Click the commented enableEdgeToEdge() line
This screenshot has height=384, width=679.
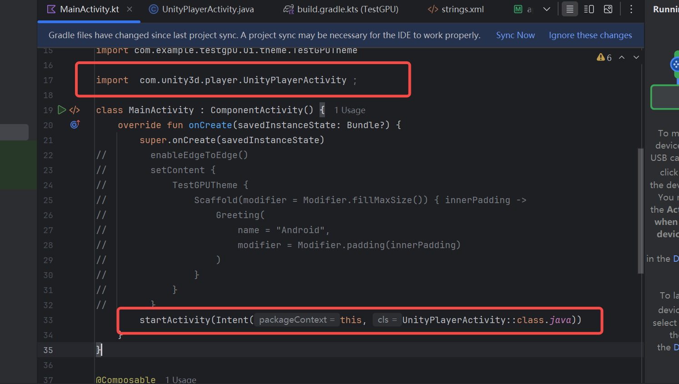(199, 155)
